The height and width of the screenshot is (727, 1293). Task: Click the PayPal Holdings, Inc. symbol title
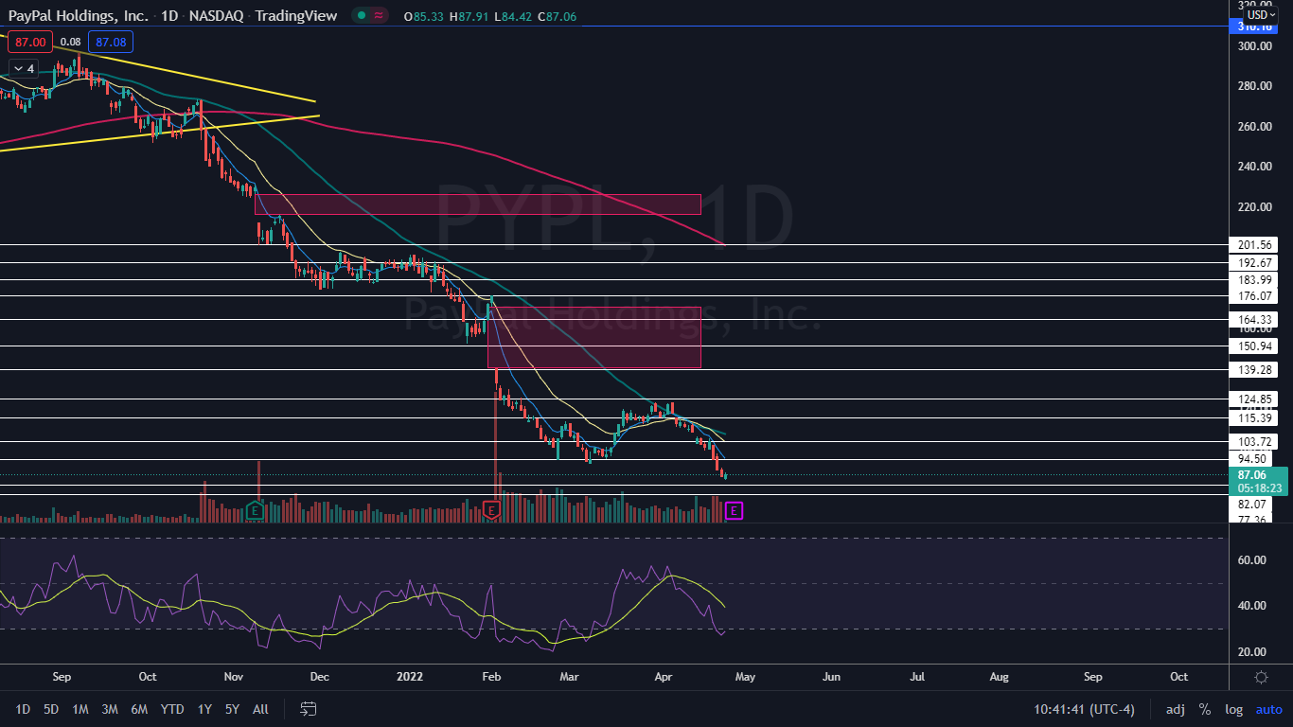point(79,16)
